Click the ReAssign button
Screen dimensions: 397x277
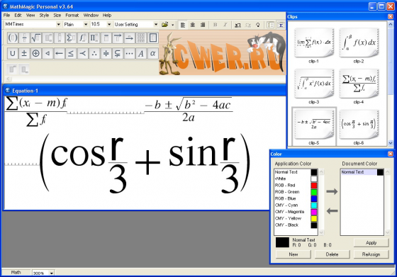[371, 254]
